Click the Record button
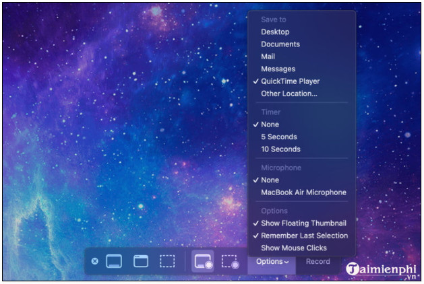The height and width of the screenshot is (284, 424). click(317, 261)
